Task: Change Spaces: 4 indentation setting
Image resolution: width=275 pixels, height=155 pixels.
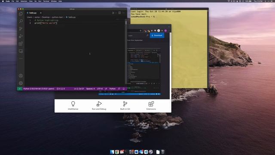Action: tap(90, 89)
